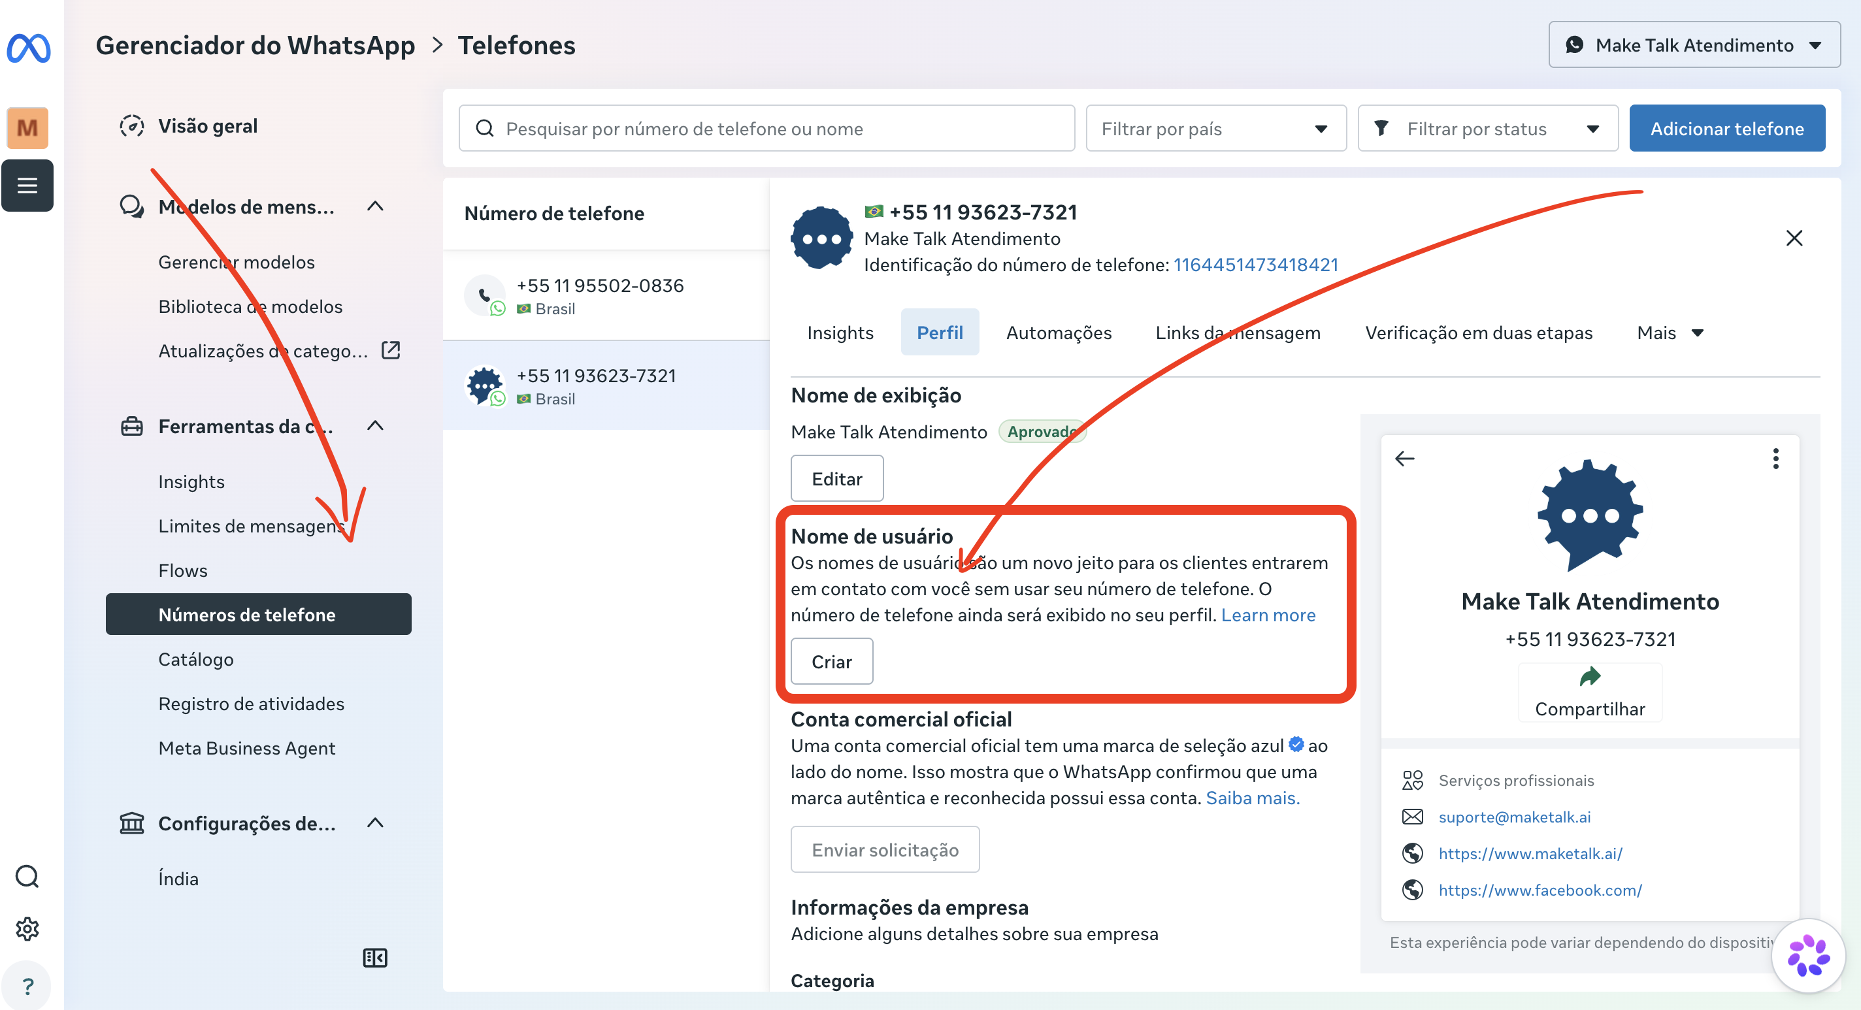Open the purple assistant icon in the corner
The height and width of the screenshot is (1010, 1861).
point(1808,956)
